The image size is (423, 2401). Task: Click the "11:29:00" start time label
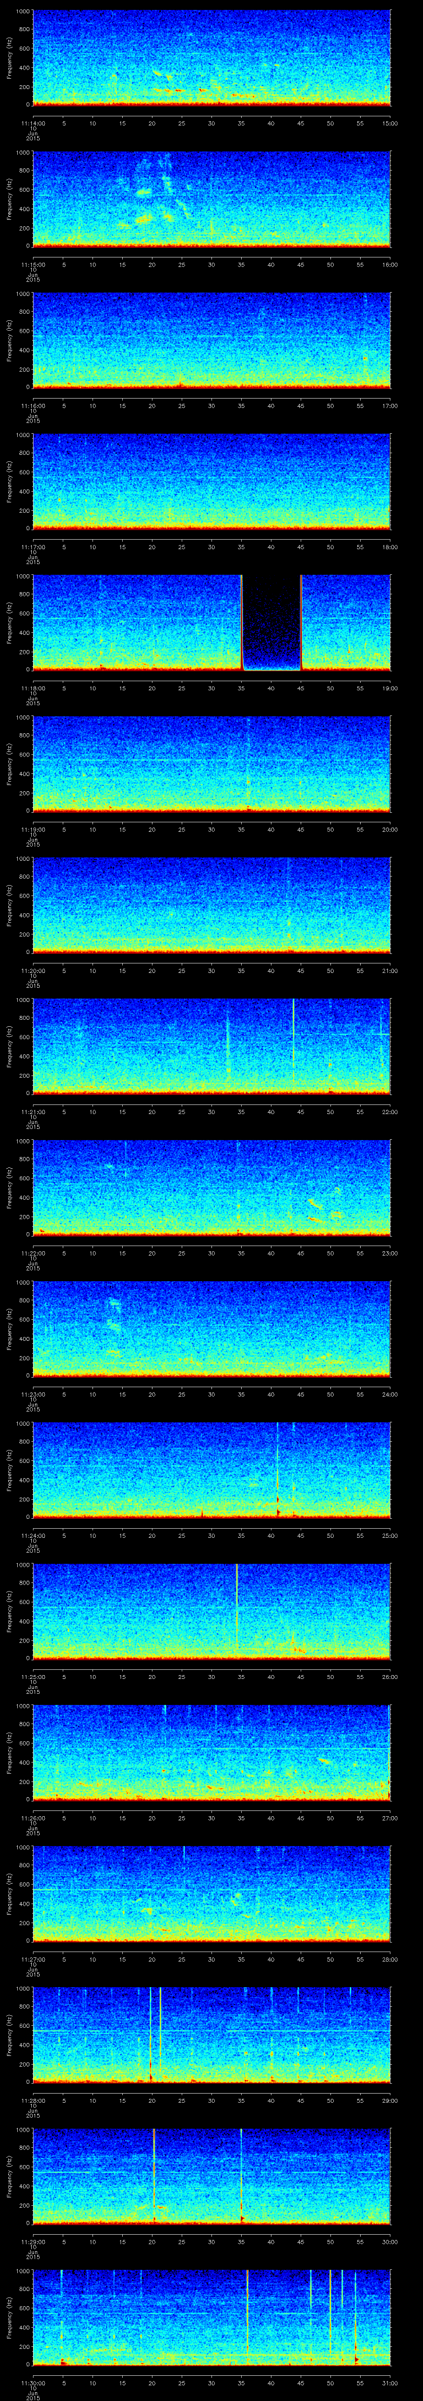point(33,2242)
